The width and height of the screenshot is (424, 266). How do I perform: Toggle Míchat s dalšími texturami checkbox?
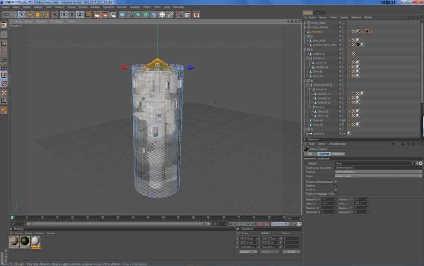click(x=336, y=182)
